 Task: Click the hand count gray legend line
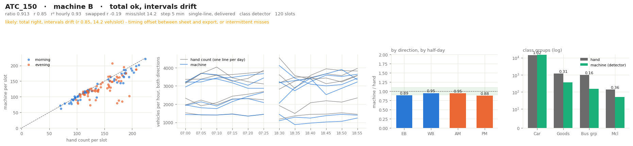[184, 60]
